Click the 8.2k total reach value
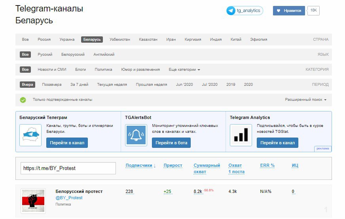 198,191
